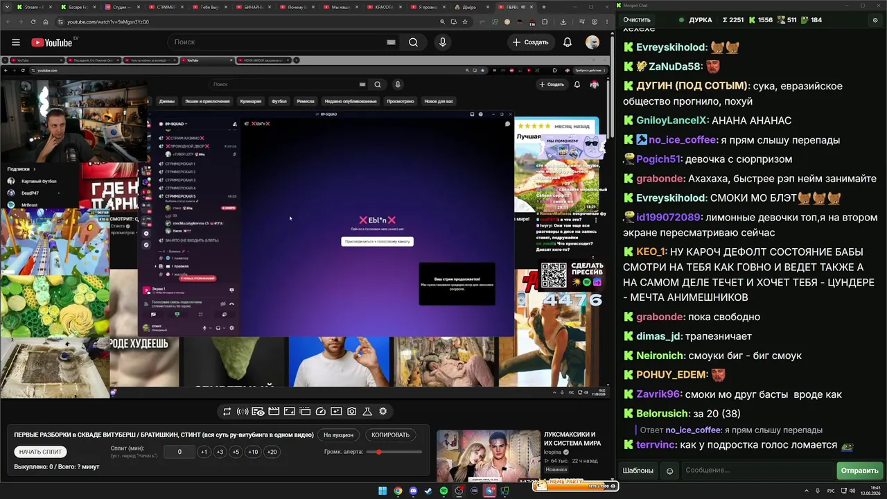Image resolution: width=887 pixels, height=499 pixels.
Task: Open the YouTube account avatar menu
Action: coord(592,42)
